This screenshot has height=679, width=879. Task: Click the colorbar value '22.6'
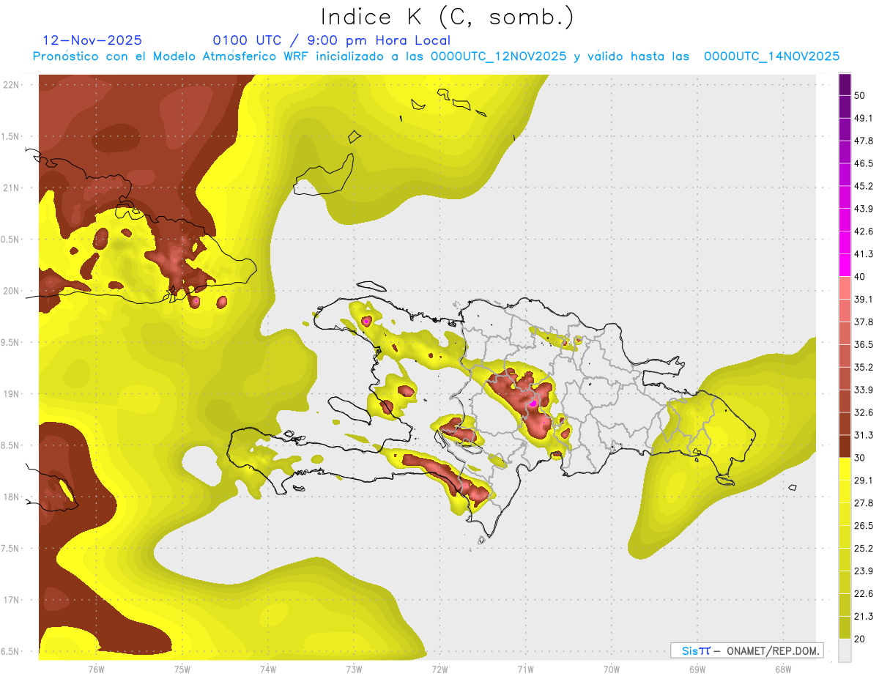click(x=864, y=594)
